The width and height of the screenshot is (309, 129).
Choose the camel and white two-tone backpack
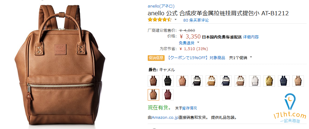211,81
